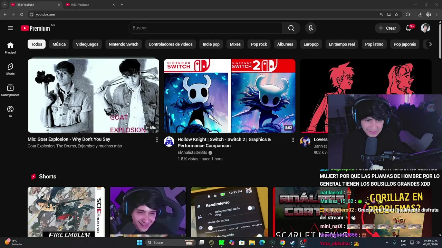Open the notifications bell
Screen dimensions: 442x248
409,28
